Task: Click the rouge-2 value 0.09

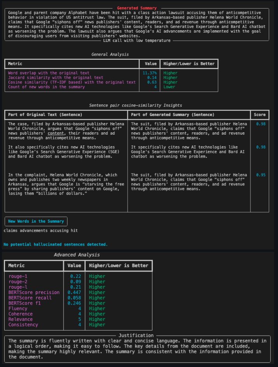Action: coord(75,282)
